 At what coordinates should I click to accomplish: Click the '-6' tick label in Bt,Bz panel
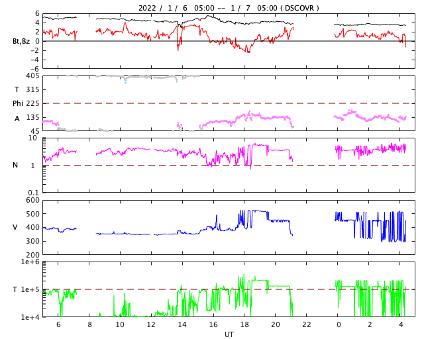[35, 69]
